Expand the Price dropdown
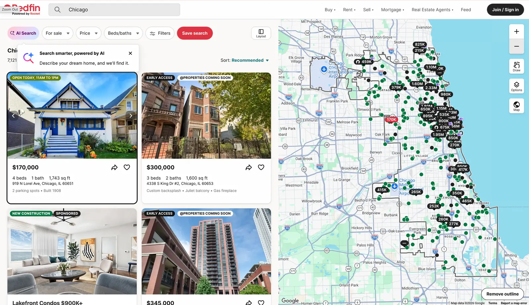 tap(89, 33)
